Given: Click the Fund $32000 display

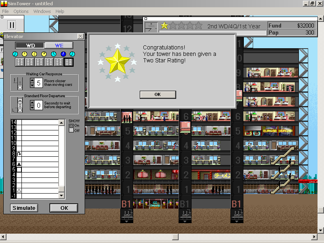Looking at the screenshot, I should click(292, 26).
